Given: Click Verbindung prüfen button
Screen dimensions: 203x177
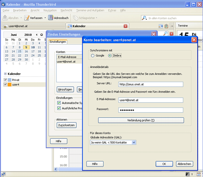Looking at the screenshot, I should coord(141,120).
